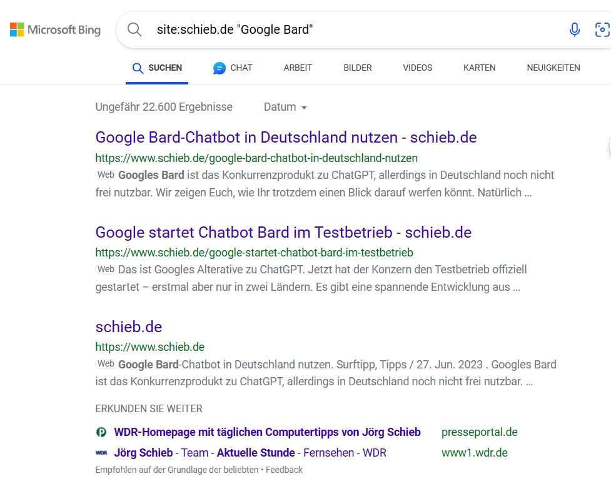Viewport: 611px width, 491px height.
Task: Click the schieb.de homepage result title
Action: (129, 327)
